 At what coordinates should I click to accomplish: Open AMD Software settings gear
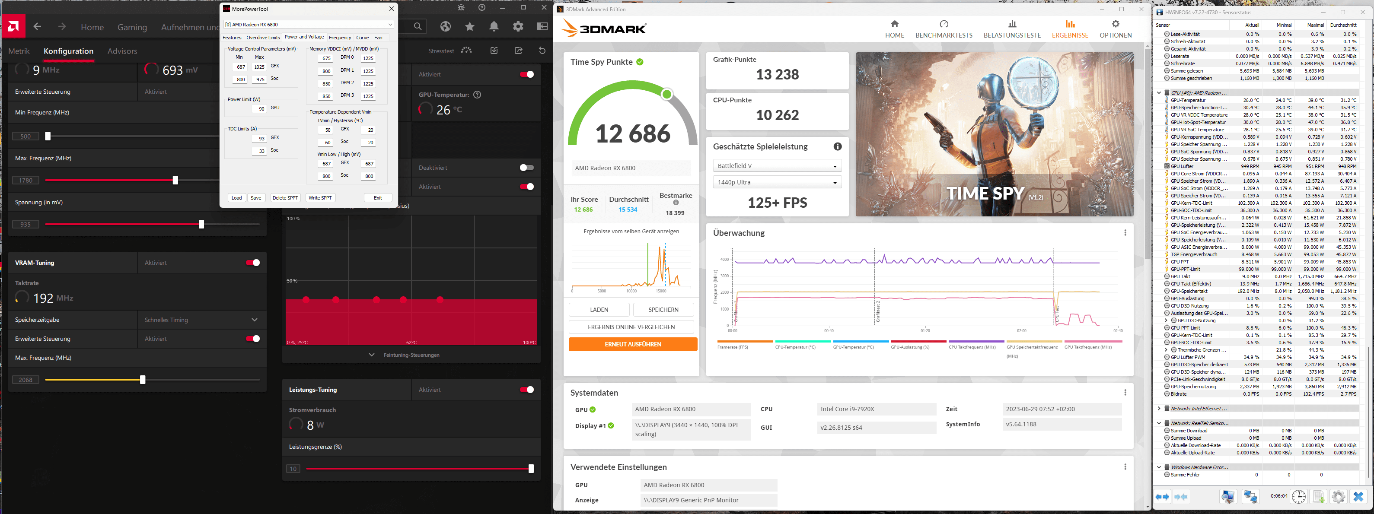[519, 26]
